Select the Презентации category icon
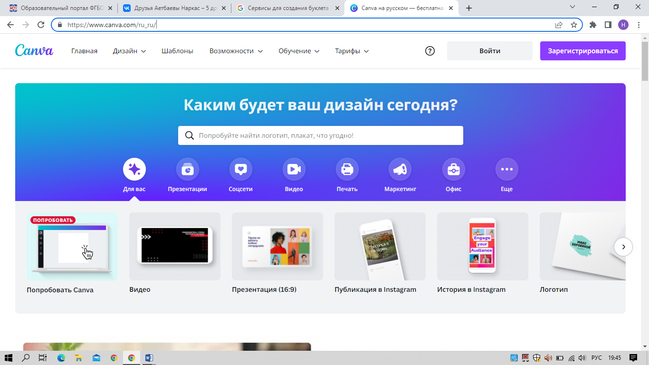Screen dimensions: 649x365 (x=188, y=169)
